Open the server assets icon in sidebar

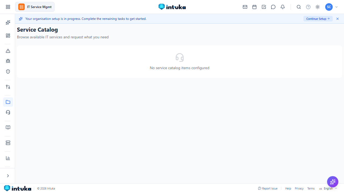point(8,143)
